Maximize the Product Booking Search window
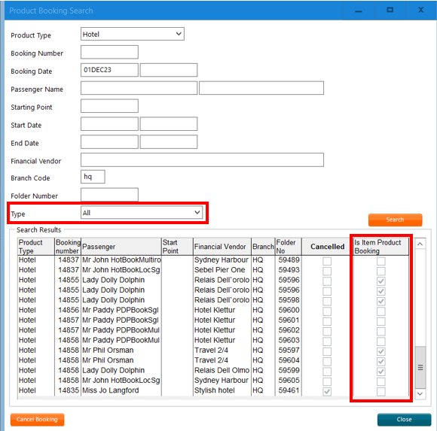 (390, 11)
